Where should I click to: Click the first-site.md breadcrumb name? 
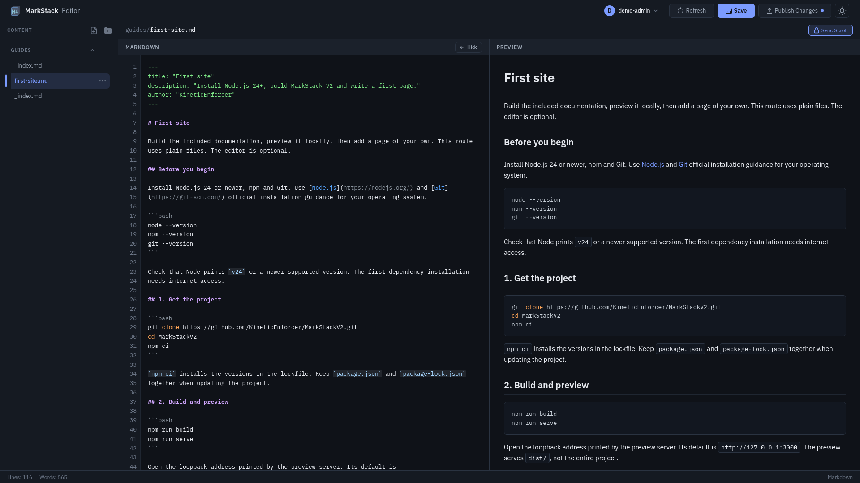[x=172, y=30]
